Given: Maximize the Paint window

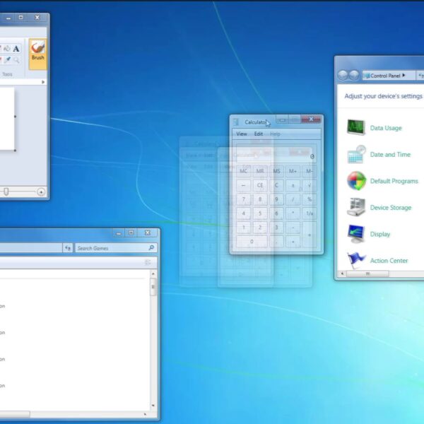Looking at the screenshot, I should (20, 18).
